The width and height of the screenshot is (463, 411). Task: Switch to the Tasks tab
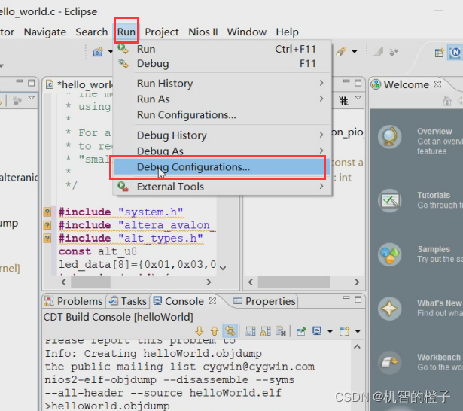(x=127, y=301)
